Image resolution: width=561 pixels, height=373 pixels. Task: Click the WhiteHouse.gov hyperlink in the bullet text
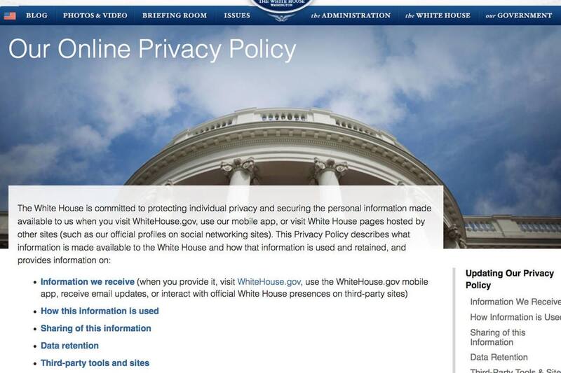269,281
